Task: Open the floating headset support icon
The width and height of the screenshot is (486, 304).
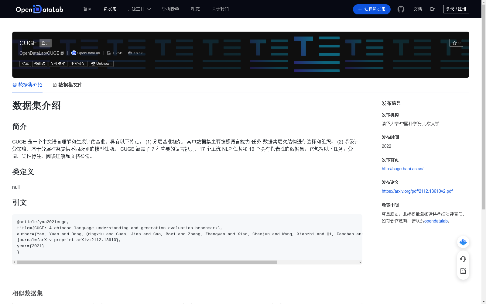Action: [x=463, y=259]
